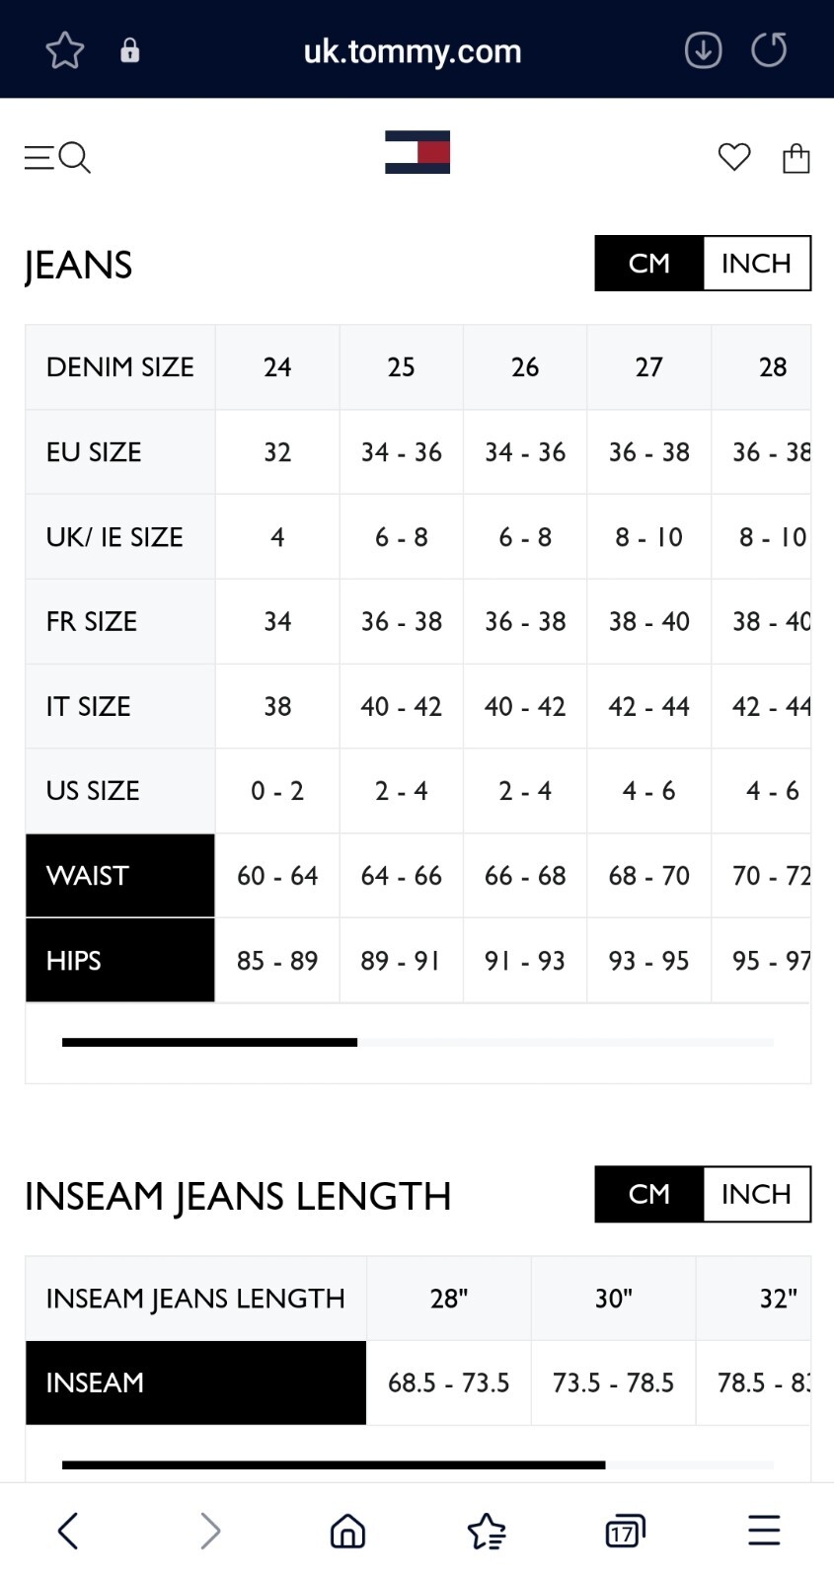Open wishlist heart icon
This screenshot has width=834, height=1580.
click(734, 157)
